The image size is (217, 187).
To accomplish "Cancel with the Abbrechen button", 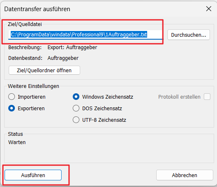I will point(184,175).
